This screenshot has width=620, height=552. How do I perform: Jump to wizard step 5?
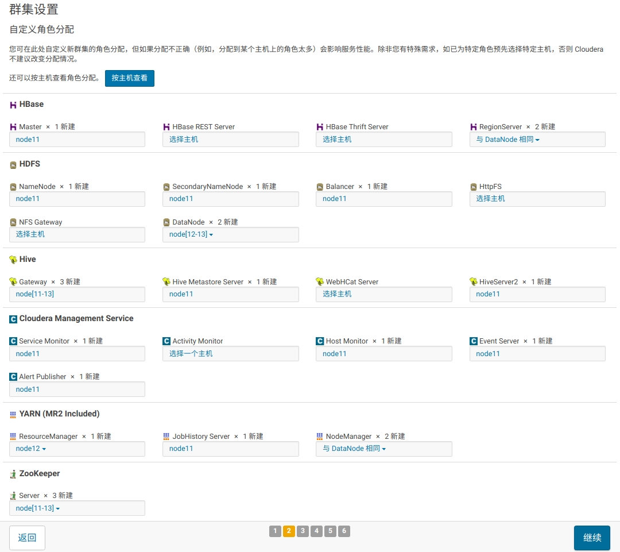coord(331,531)
